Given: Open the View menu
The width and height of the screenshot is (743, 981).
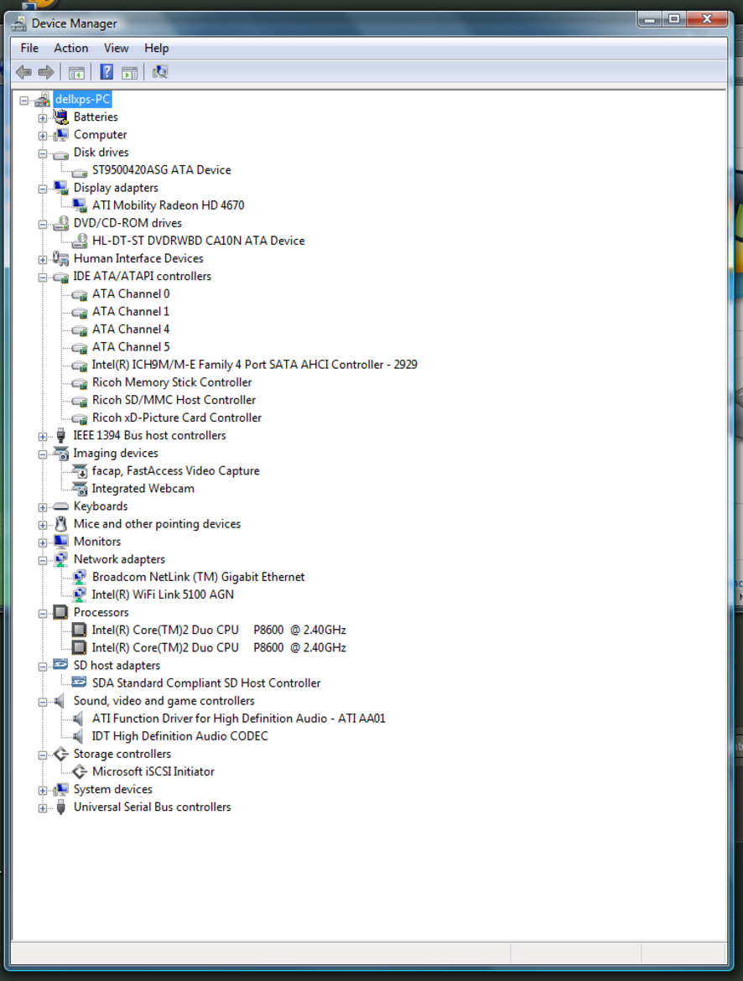Looking at the screenshot, I should pos(116,48).
